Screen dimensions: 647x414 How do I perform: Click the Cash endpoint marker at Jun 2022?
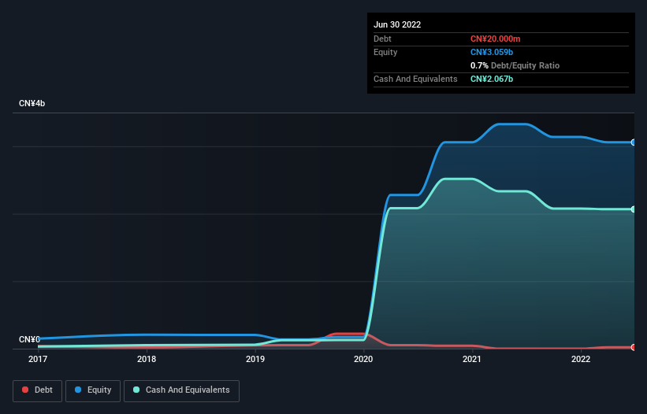(634, 209)
